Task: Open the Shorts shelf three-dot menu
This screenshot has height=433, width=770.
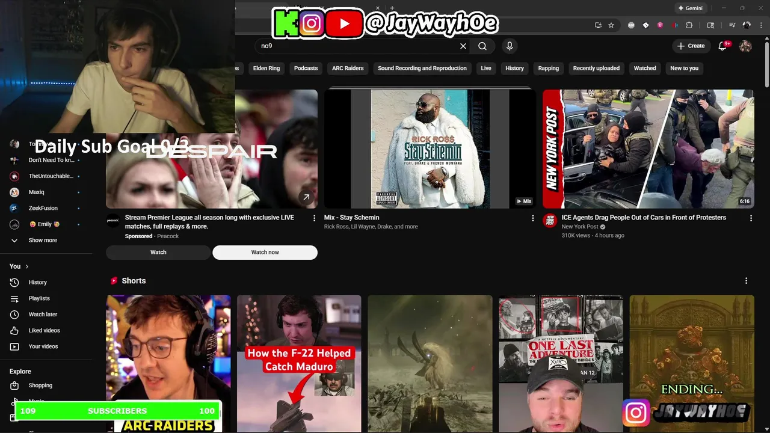Action: point(747,281)
